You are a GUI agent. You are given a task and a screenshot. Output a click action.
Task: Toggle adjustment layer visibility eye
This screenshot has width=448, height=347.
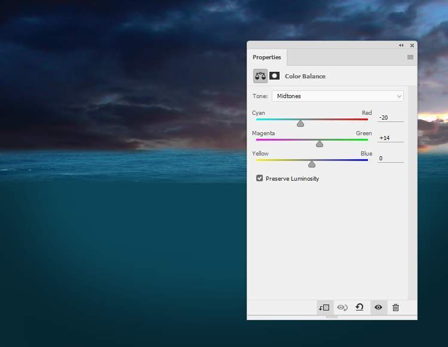(x=378, y=308)
